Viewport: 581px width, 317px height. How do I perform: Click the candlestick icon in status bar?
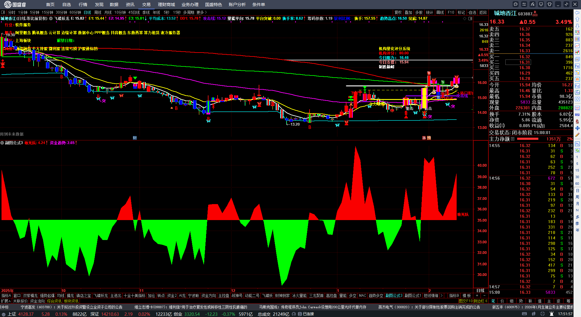[533, 314]
